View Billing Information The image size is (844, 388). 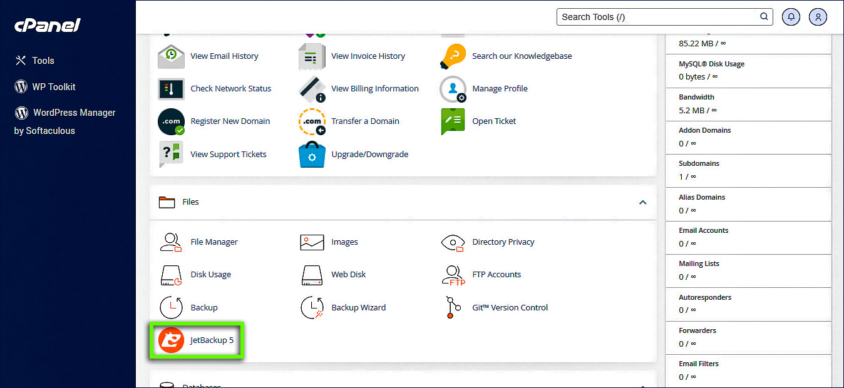374,88
